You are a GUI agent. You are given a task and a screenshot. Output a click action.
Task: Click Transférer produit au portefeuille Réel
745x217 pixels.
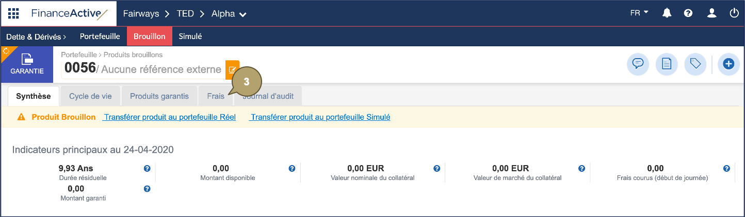click(x=170, y=117)
